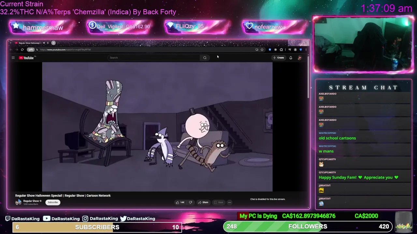Click the FOLLOWERS goal progress bar
This screenshot has height=234, width=417.
coord(308,227)
